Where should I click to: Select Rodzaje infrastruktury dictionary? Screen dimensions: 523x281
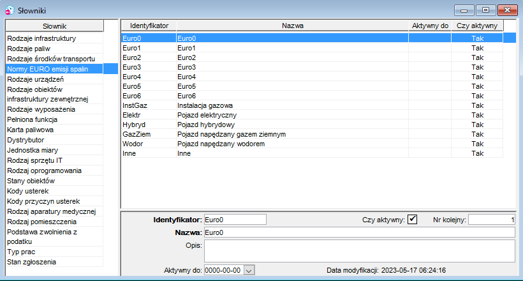coord(54,38)
